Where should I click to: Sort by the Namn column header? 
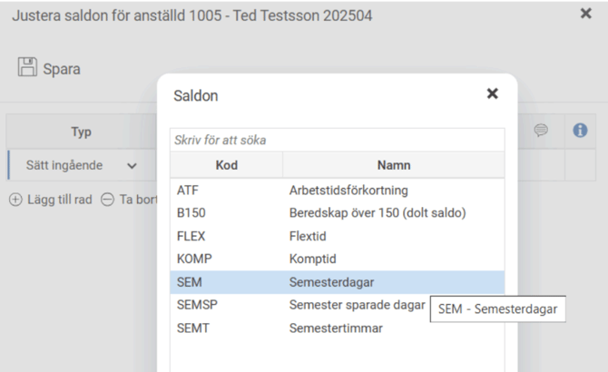click(394, 165)
